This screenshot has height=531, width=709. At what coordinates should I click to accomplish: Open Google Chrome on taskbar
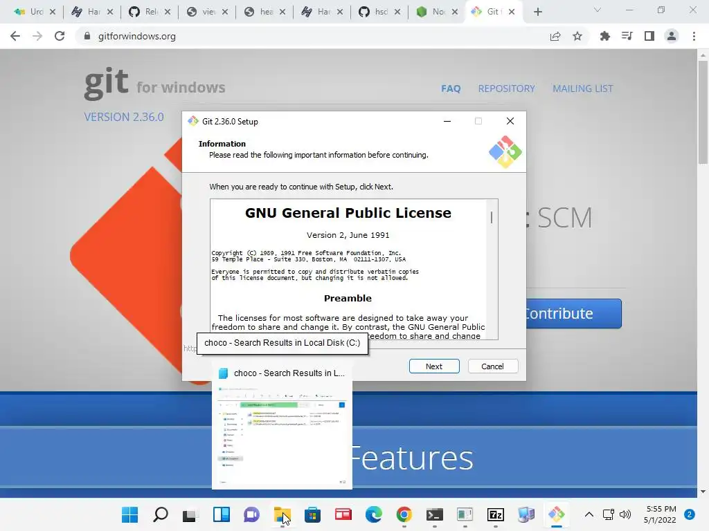pos(404,514)
